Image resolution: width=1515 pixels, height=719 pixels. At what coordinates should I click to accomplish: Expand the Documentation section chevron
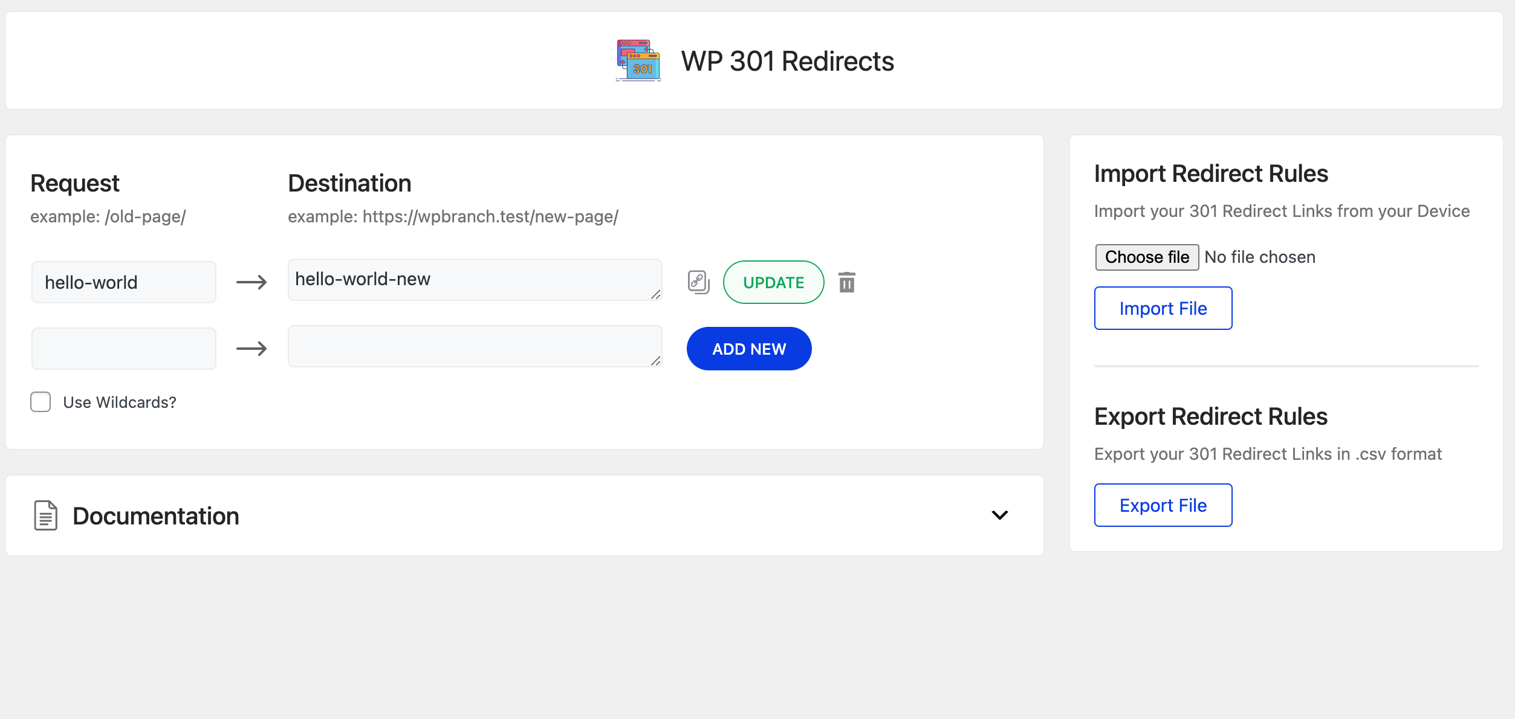[1000, 515]
